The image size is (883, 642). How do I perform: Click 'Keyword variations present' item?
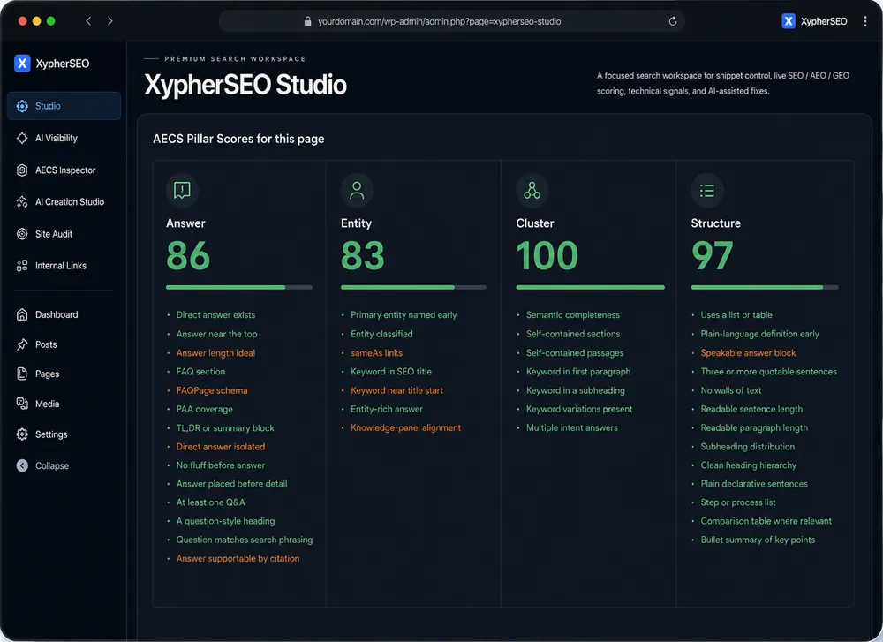tap(579, 409)
